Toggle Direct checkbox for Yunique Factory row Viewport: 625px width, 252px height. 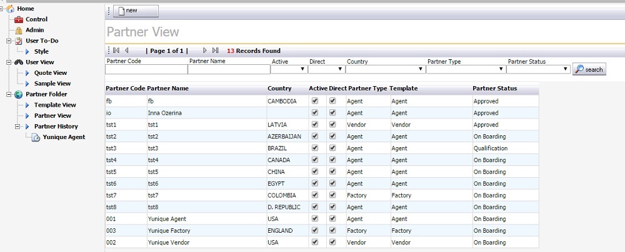point(332,230)
